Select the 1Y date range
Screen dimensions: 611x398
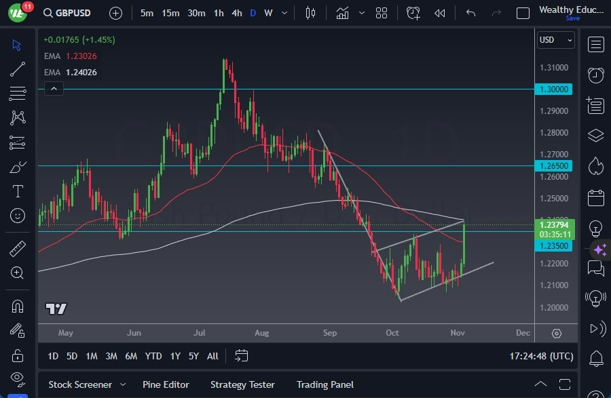pos(174,356)
